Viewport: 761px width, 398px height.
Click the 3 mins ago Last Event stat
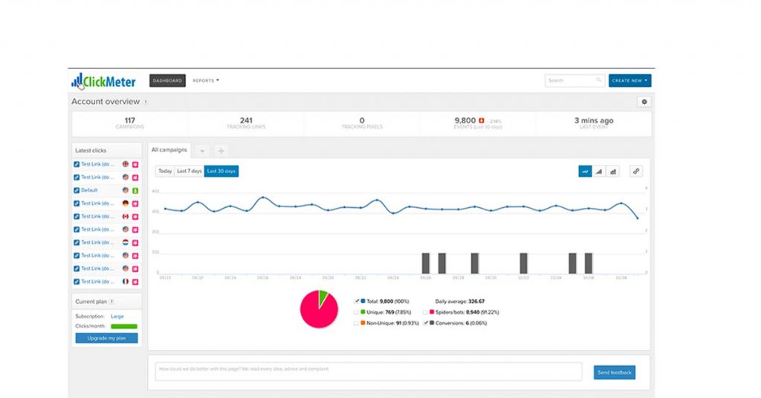click(x=594, y=123)
